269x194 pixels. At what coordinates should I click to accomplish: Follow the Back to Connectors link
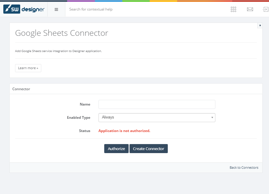coord(244,168)
